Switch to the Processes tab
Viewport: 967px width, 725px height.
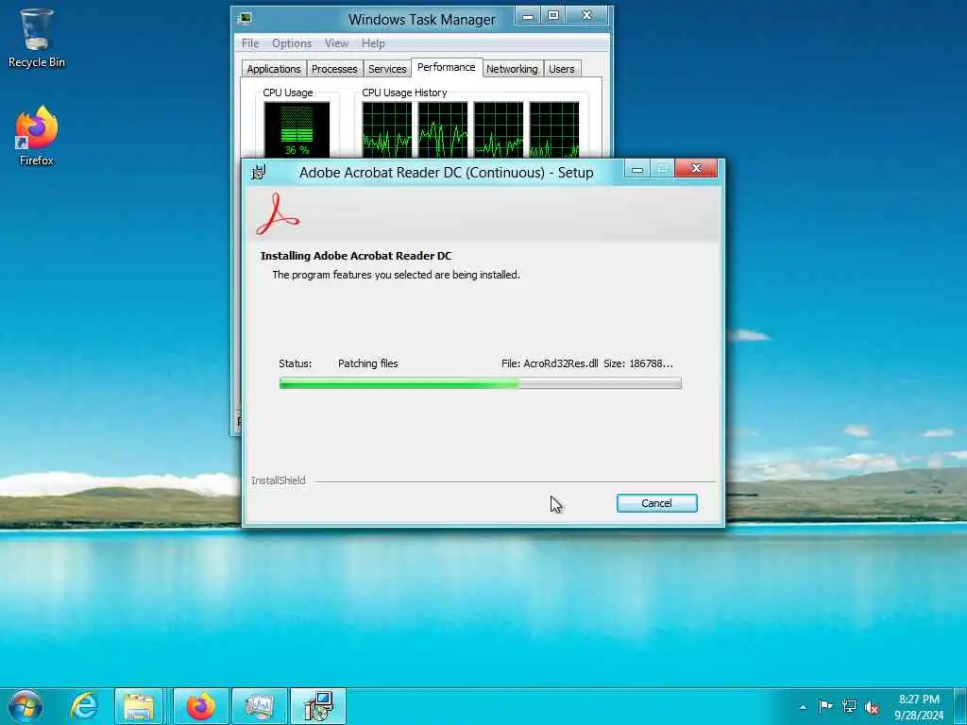tap(334, 69)
